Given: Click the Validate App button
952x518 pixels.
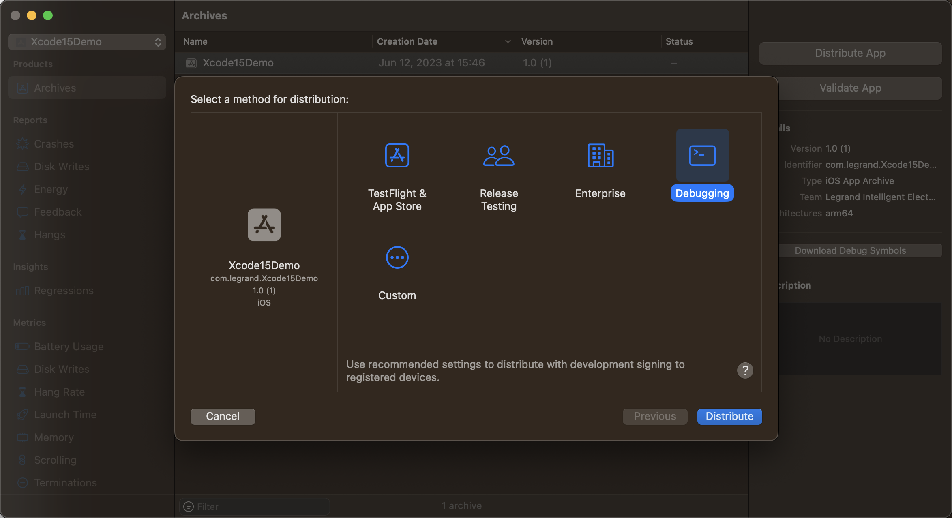Looking at the screenshot, I should click(850, 88).
